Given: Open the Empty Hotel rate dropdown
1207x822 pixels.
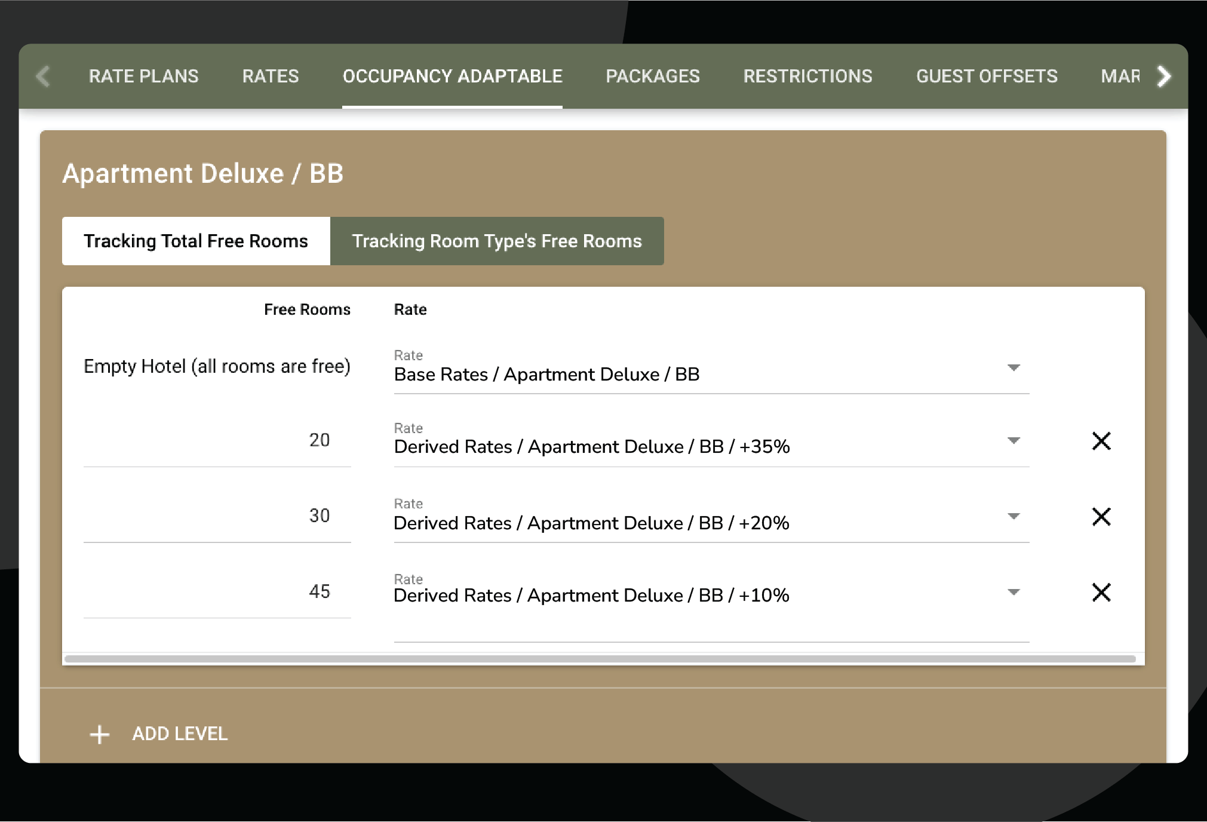Looking at the screenshot, I should tap(1013, 368).
